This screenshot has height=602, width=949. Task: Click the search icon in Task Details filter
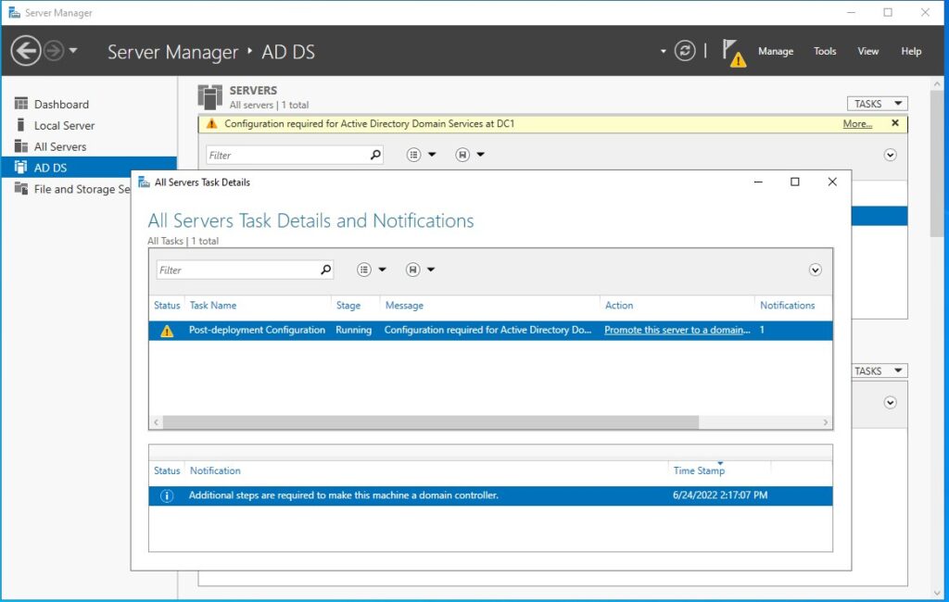point(325,270)
